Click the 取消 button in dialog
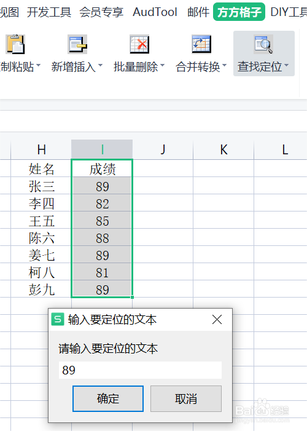Image resolution: width=307 pixels, height=431 pixels. pos(186,398)
